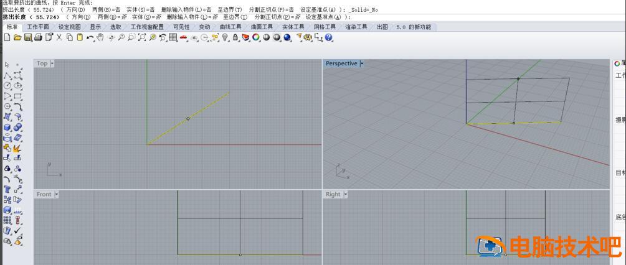Copy selection to clipboard icon
Image resolution: width=626 pixels, height=265 pixels.
70,37
